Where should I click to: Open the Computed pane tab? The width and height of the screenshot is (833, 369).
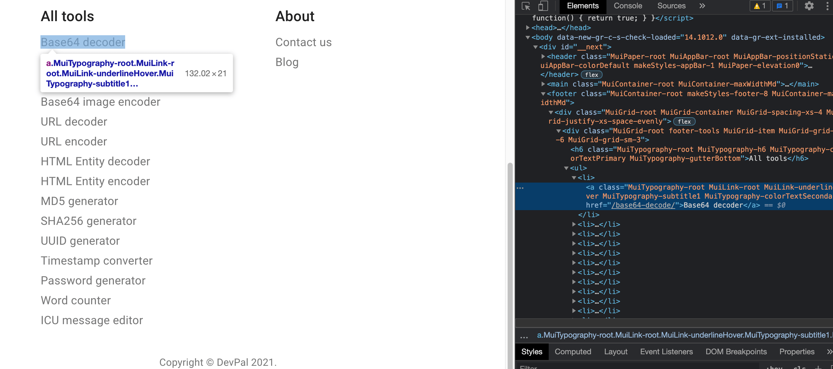point(573,352)
